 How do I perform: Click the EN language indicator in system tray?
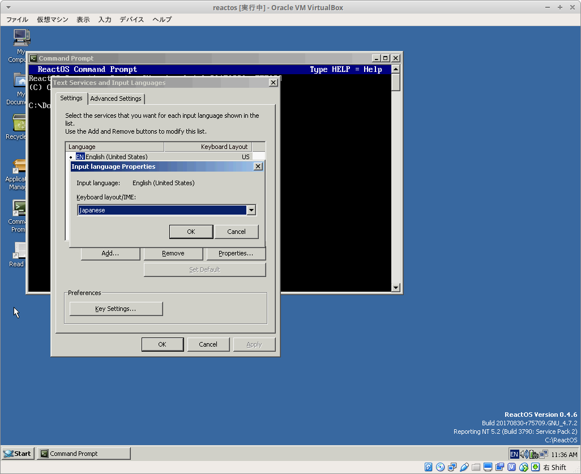[x=514, y=454]
